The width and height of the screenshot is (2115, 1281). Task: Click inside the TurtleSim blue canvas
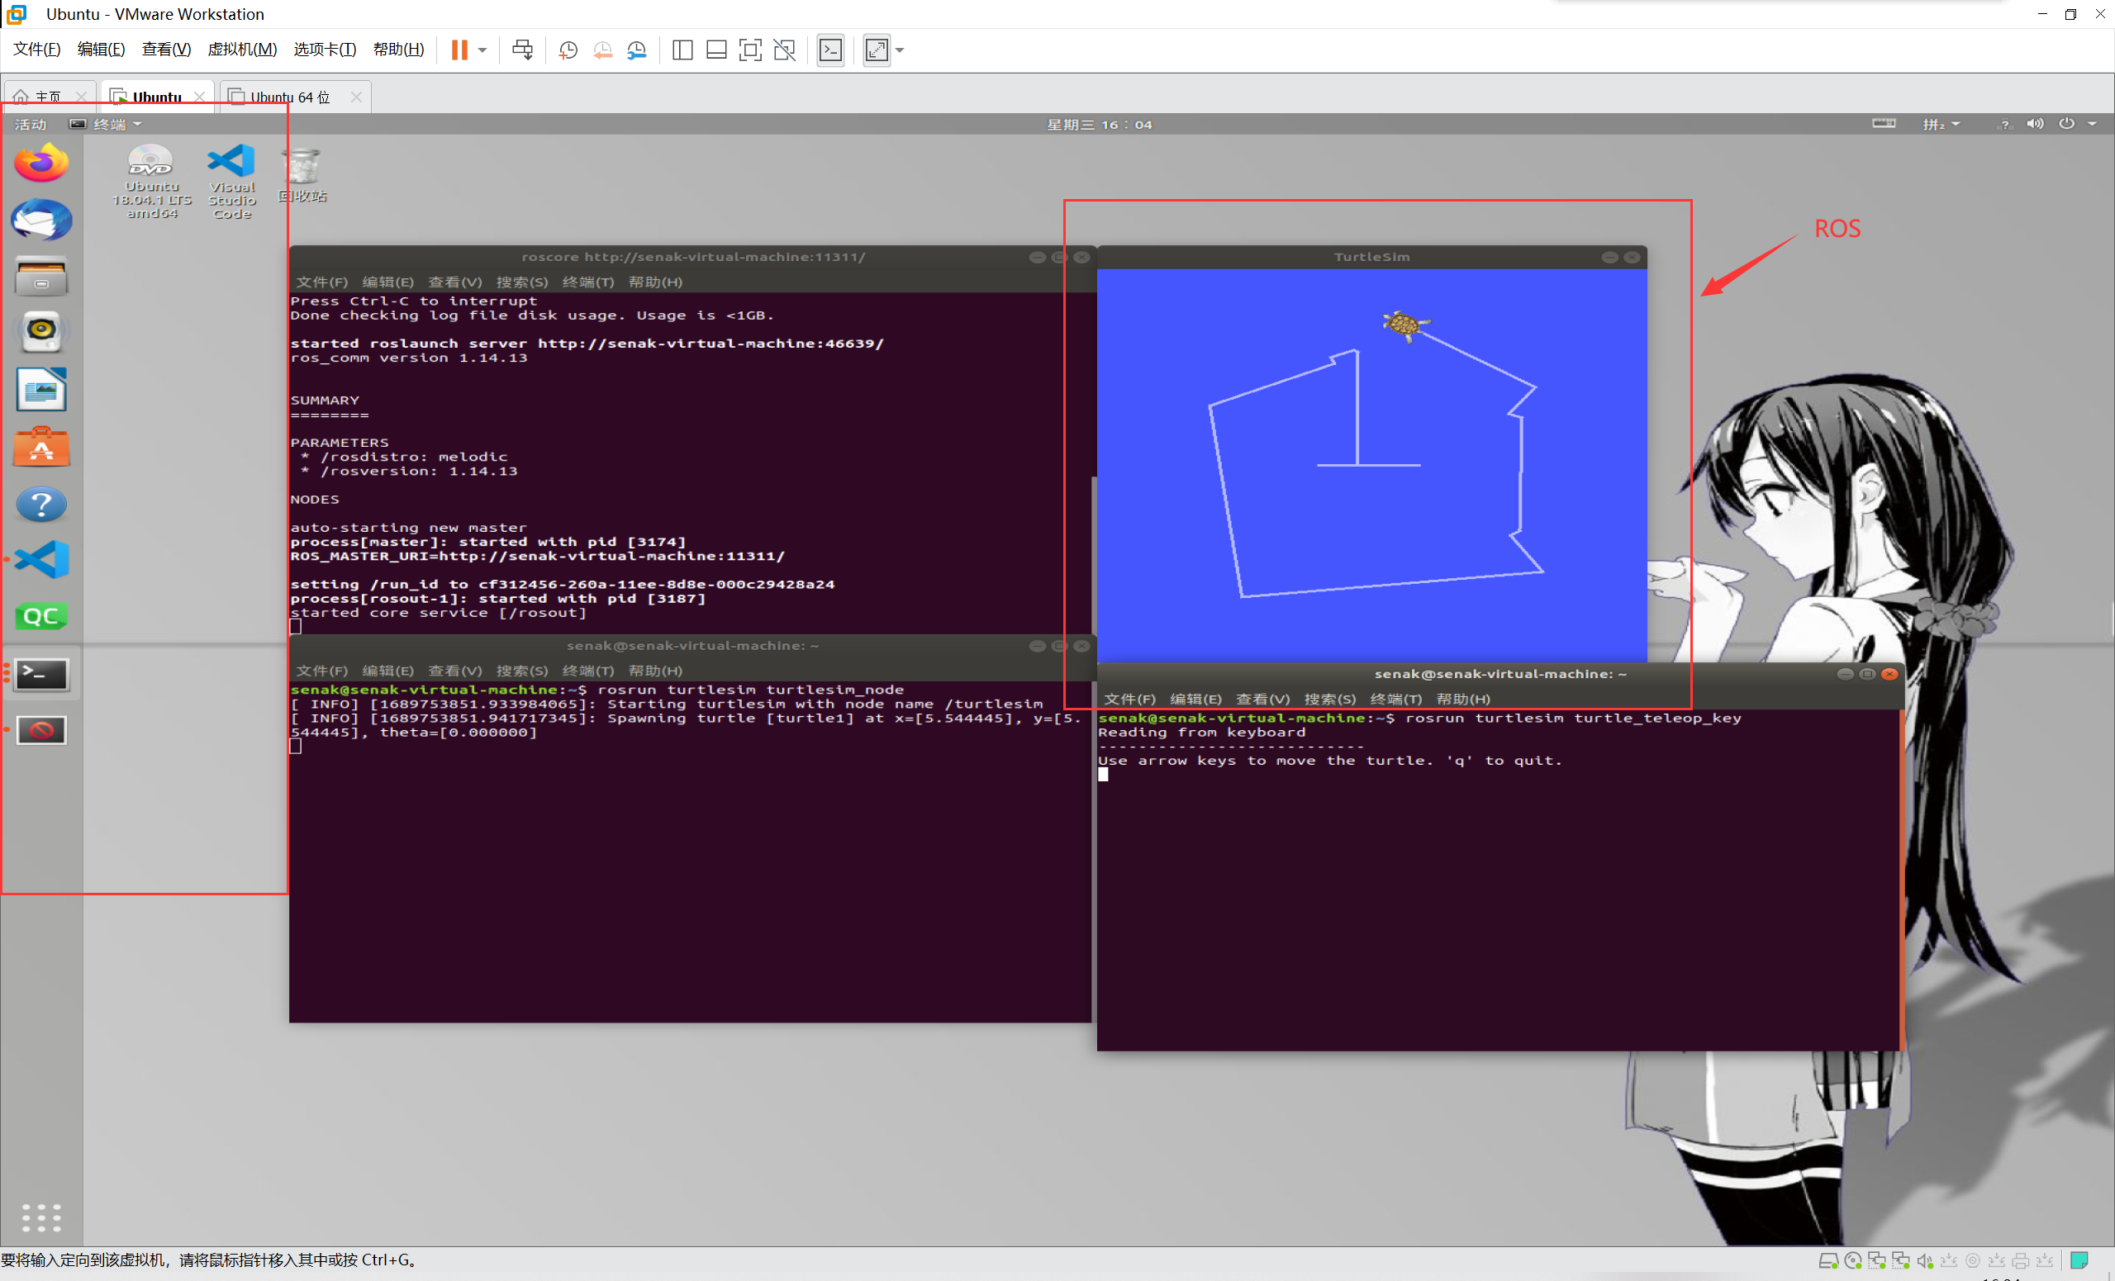[x=1373, y=515]
